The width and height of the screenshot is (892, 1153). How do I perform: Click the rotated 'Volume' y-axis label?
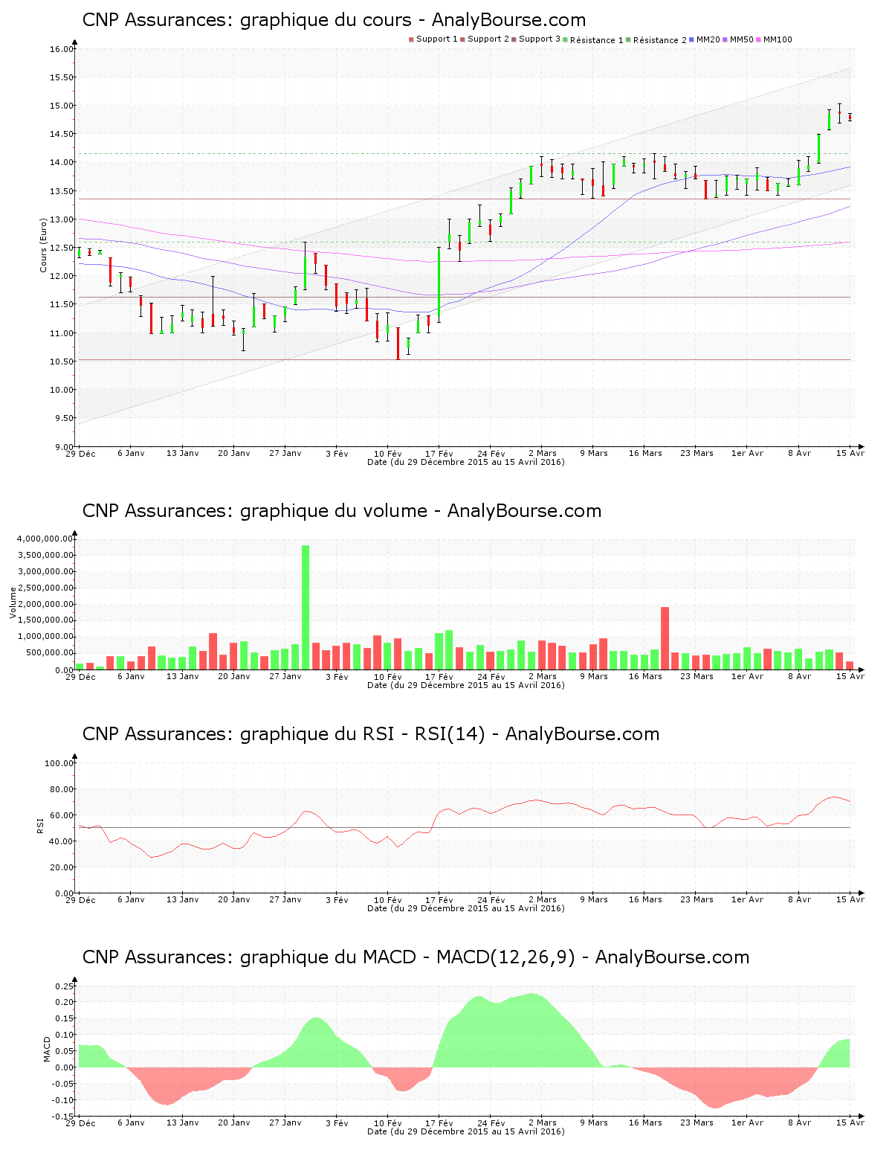point(13,603)
